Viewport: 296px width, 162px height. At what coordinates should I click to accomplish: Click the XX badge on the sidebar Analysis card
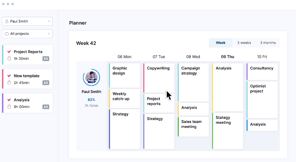click(x=46, y=107)
